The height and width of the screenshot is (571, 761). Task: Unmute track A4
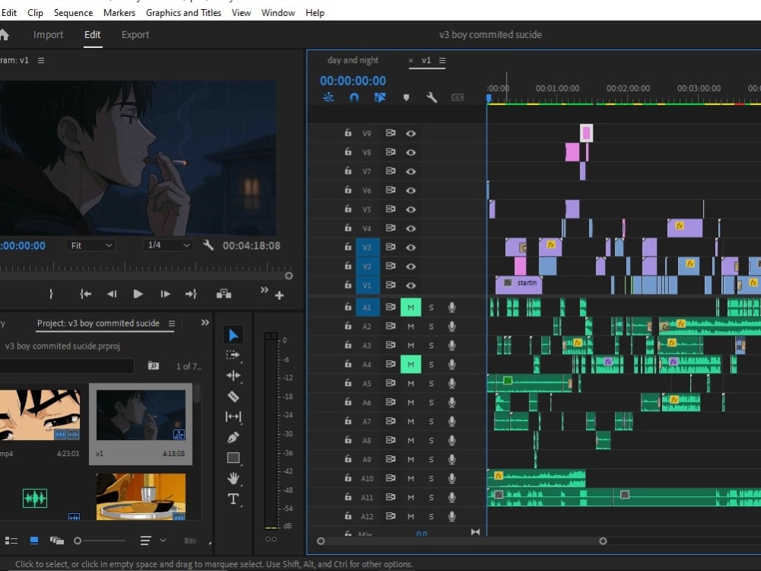tap(411, 364)
